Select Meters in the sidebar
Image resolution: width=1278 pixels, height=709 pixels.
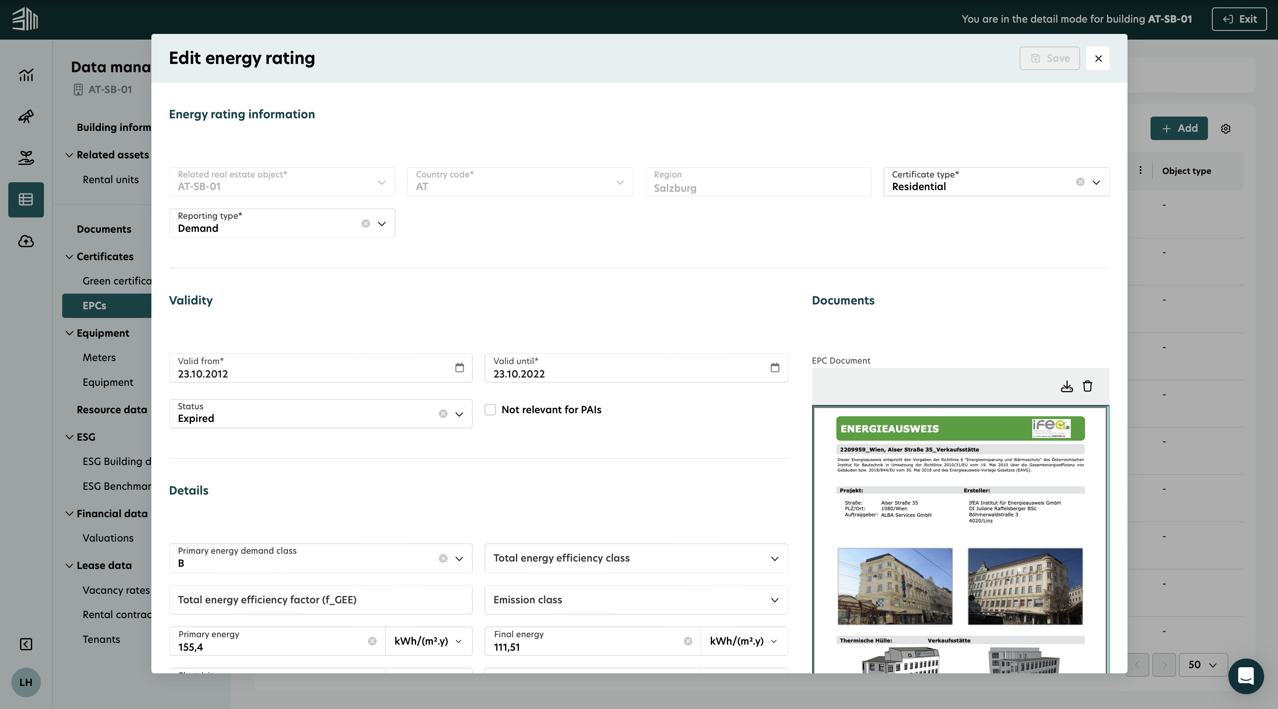pos(99,357)
